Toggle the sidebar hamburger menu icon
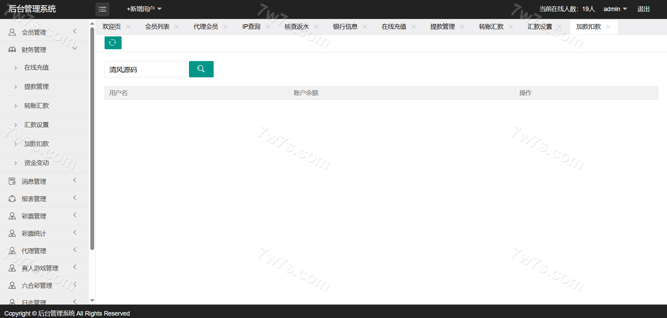The image size is (667, 318). click(102, 9)
